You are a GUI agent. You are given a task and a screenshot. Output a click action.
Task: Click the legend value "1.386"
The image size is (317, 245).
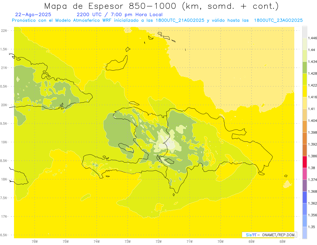pos(313,156)
